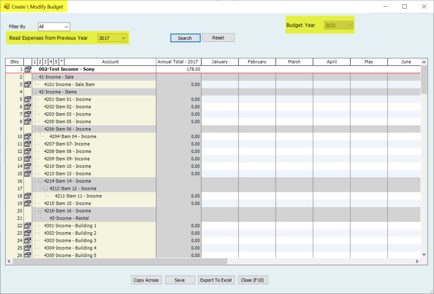The width and height of the screenshot is (434, 294).
Task: Collapse the 41 Income - Sale group
Action: (35, 77)
